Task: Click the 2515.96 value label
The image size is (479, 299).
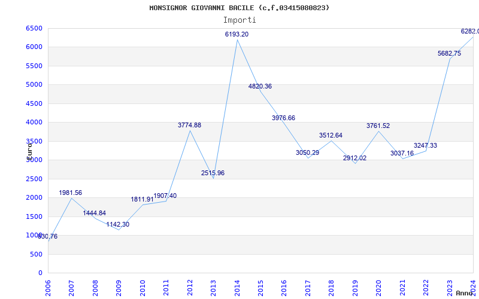Action: (x=213, y=173)
